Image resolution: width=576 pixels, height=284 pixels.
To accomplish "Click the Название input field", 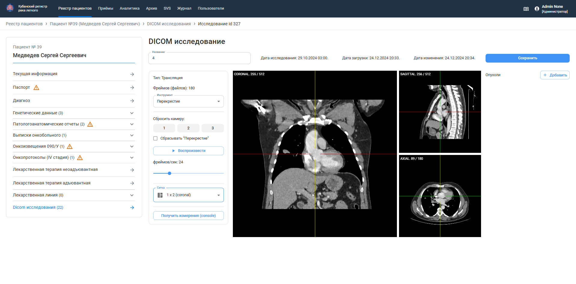I will click(199, 58).
